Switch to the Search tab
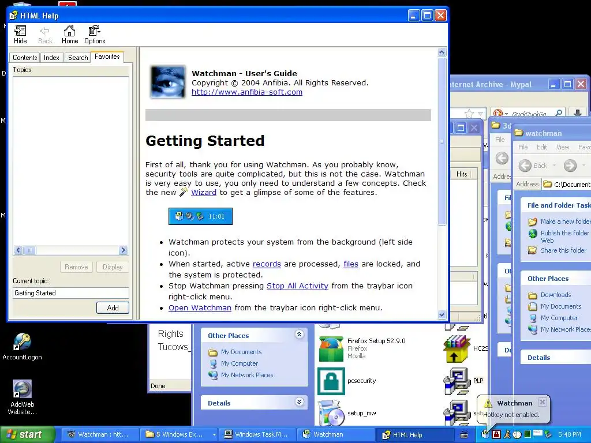The image size is (591, 443). (78, 58)
